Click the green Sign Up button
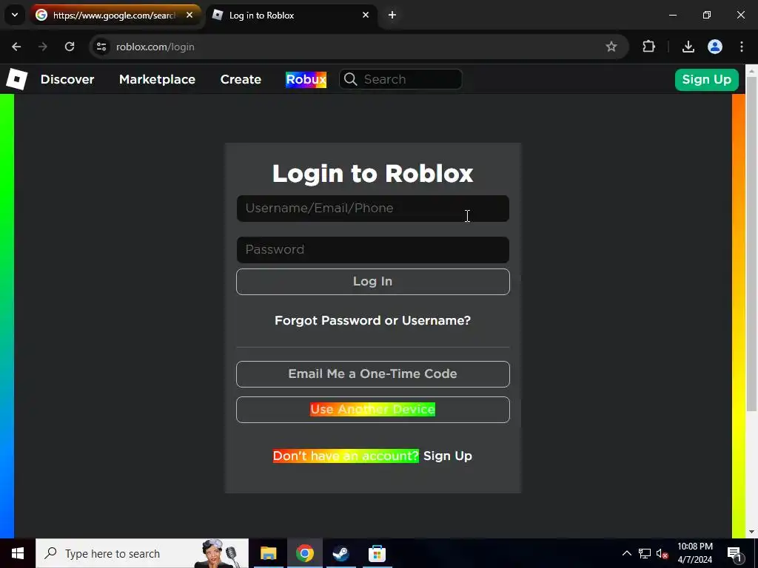Image resolution: width=758 pixels, height=568 pixels. click(x=706, y=80)
